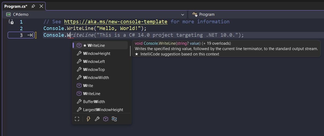Toggle the target-typed snippets filter icon

tap(114, 119)
